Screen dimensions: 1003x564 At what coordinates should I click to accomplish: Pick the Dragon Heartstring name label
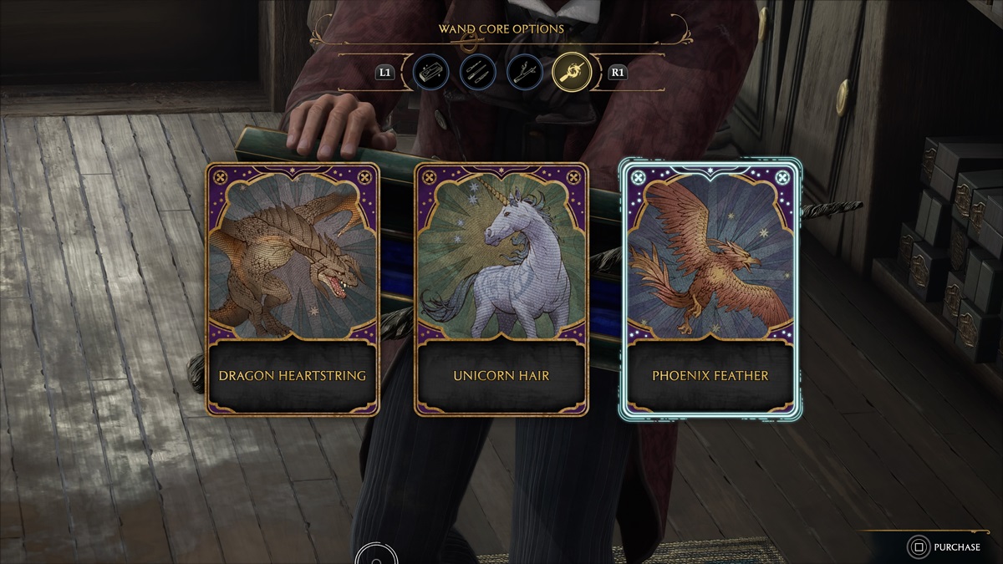point(293,375)
